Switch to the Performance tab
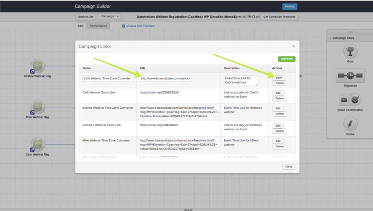373x211 pixels. pos(98,26)
